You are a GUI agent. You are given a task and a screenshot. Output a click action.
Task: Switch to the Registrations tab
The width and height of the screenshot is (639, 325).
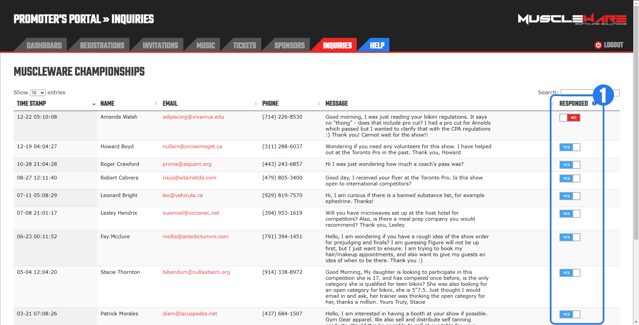point(102,46)
